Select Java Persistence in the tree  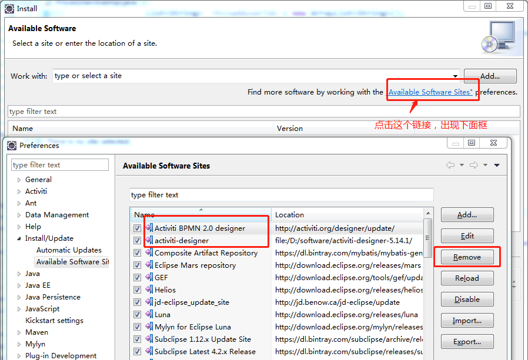pos(53,297)
